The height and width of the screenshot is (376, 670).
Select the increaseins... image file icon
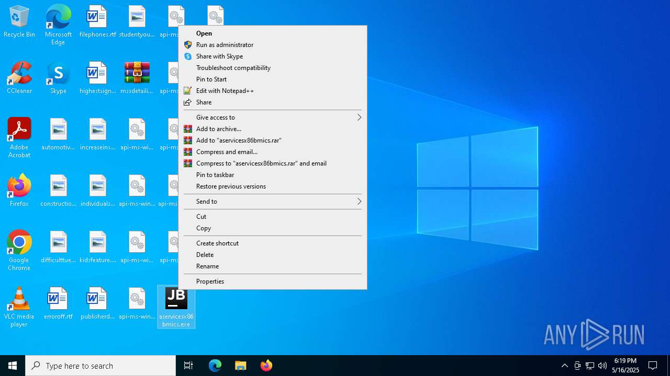(98, 135)
